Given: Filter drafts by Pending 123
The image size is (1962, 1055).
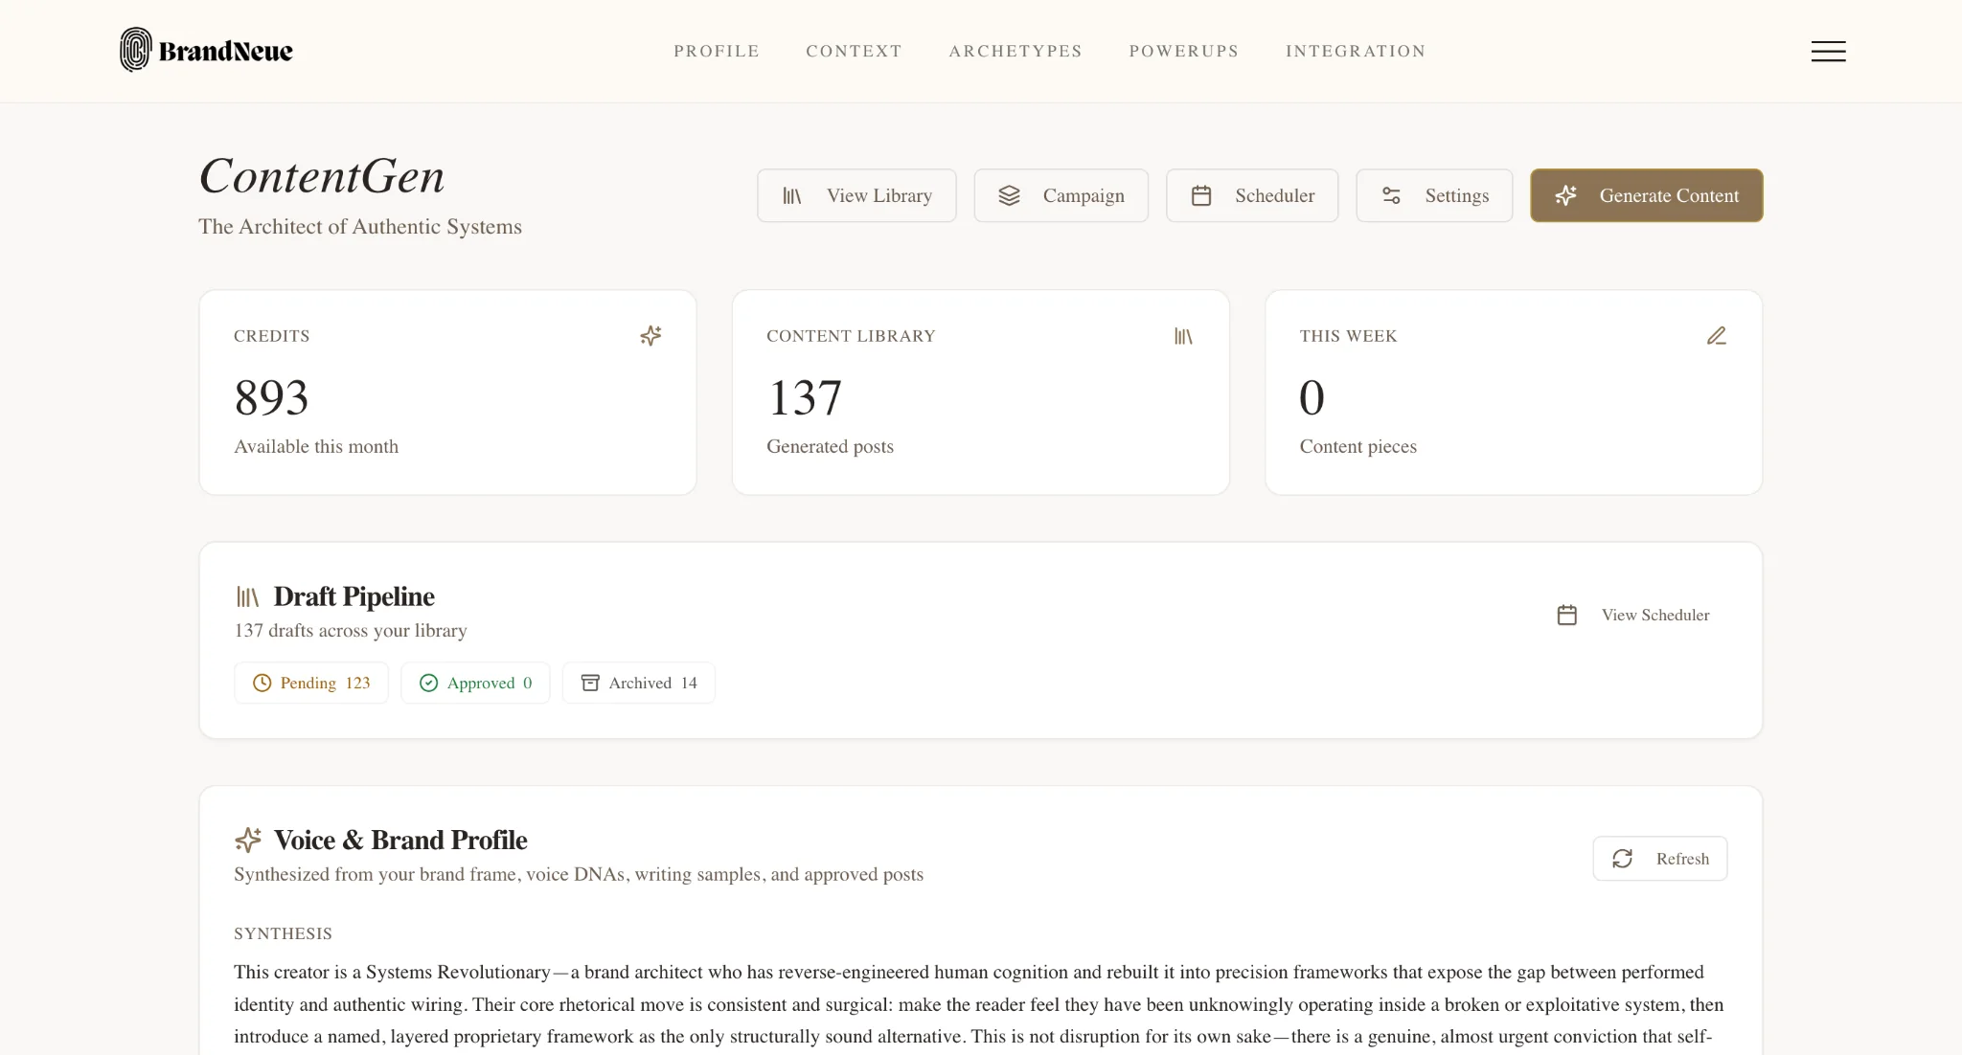Looking at the screenshot, I should point(311,683).
